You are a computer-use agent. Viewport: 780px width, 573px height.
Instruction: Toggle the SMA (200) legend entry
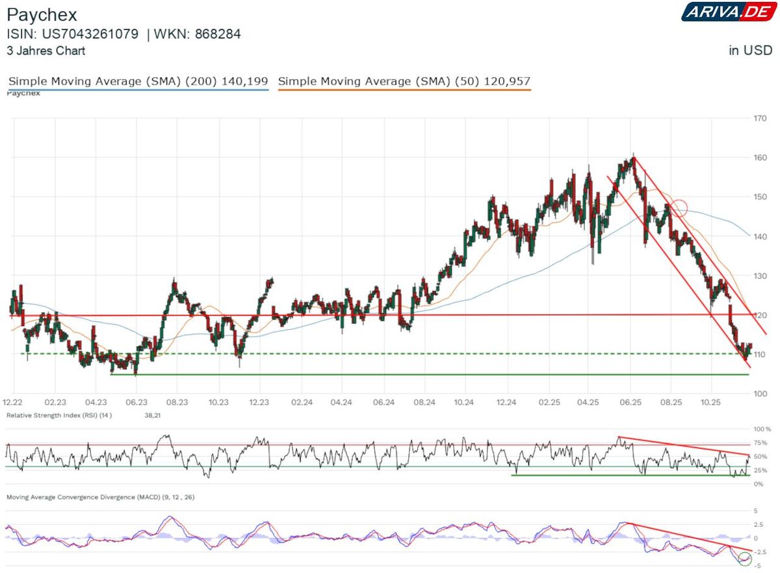coord(138,81)
